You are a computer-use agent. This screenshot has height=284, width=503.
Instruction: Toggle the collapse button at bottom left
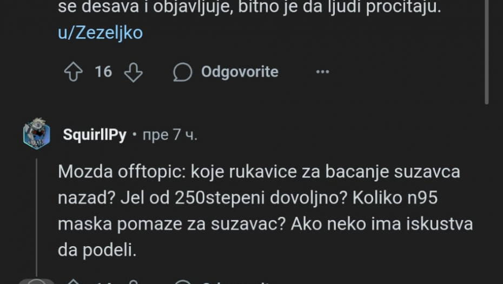click(37, 281)
